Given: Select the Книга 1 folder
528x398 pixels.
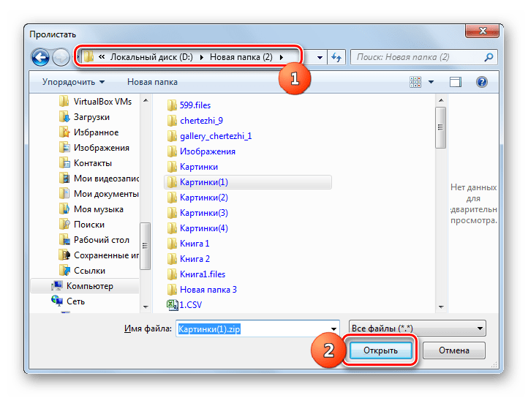Looking at the screenshot, I should click(x=188, y=244).
